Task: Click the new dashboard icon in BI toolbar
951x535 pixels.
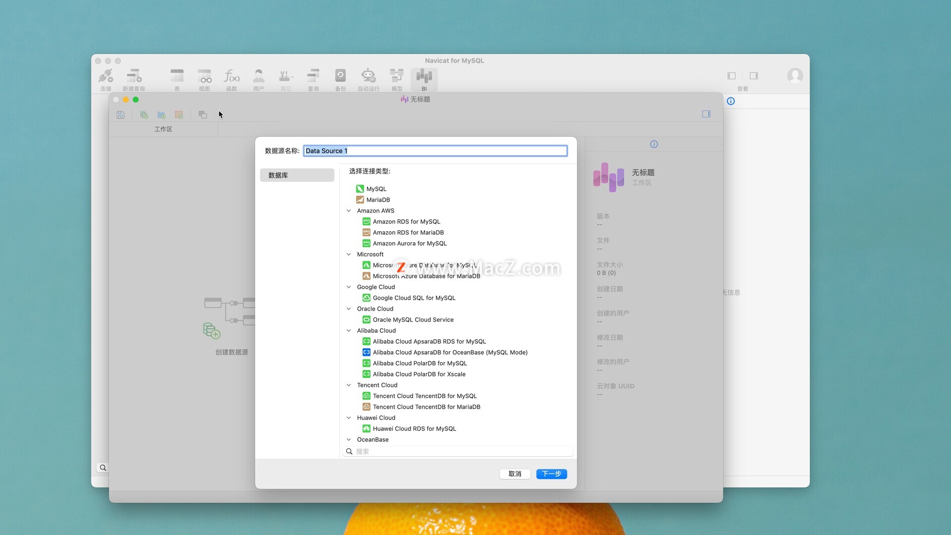Action: click(x=179, y=115)
